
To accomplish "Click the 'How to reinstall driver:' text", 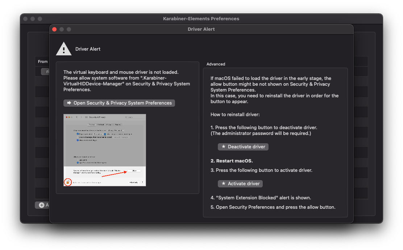I will click(235, 114).
